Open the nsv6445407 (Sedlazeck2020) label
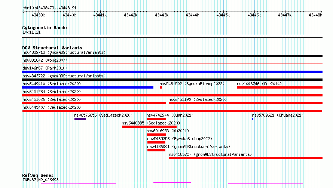The image size is (333, 188). point(52,107)
